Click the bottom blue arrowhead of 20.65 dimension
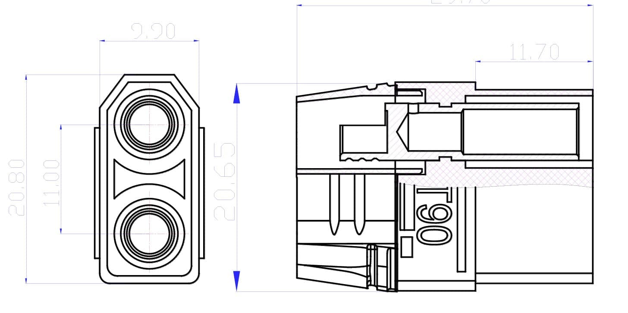The height and width of the screenshot is (313, 628). click(236, 281)
